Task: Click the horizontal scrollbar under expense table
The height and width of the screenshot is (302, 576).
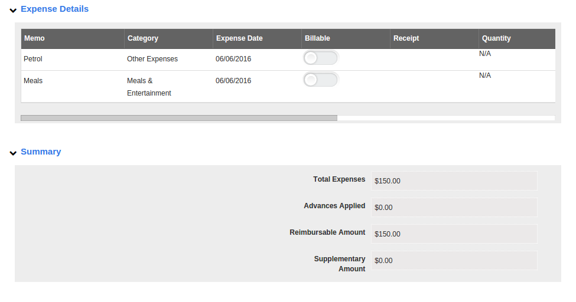Action: click(178, 118)
